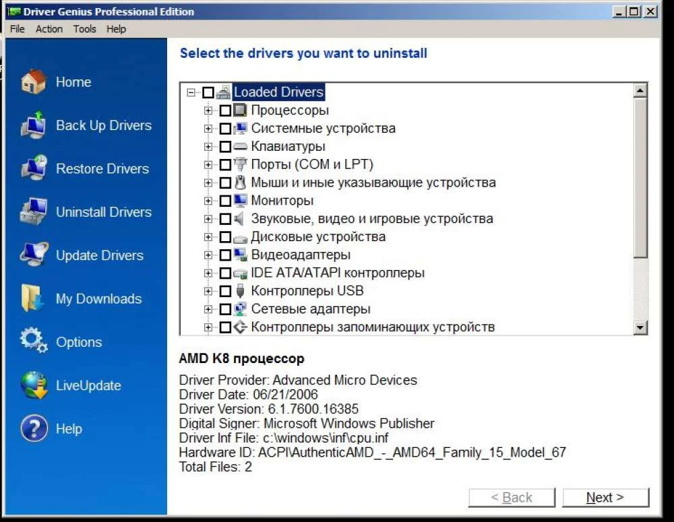Expand the Дисковые устройства node
The image size is (674, 522).
pyautogui.click(x=208, y=236)
